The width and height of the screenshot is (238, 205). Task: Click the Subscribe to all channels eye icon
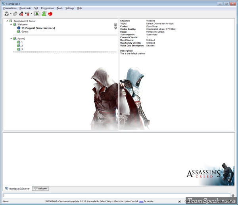click(x=37, y=14)
